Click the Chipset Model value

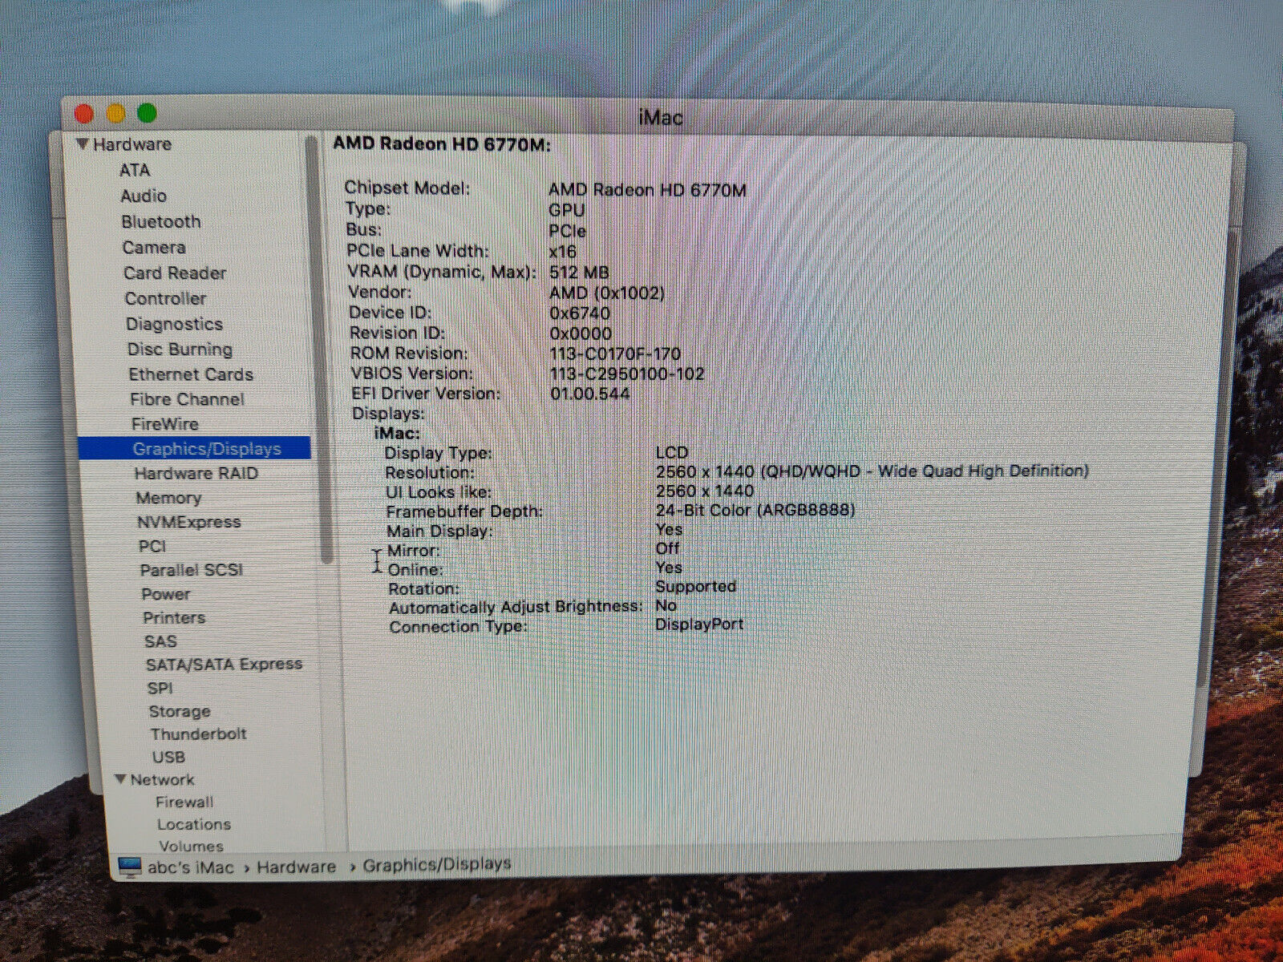click(x=647, y=190)
